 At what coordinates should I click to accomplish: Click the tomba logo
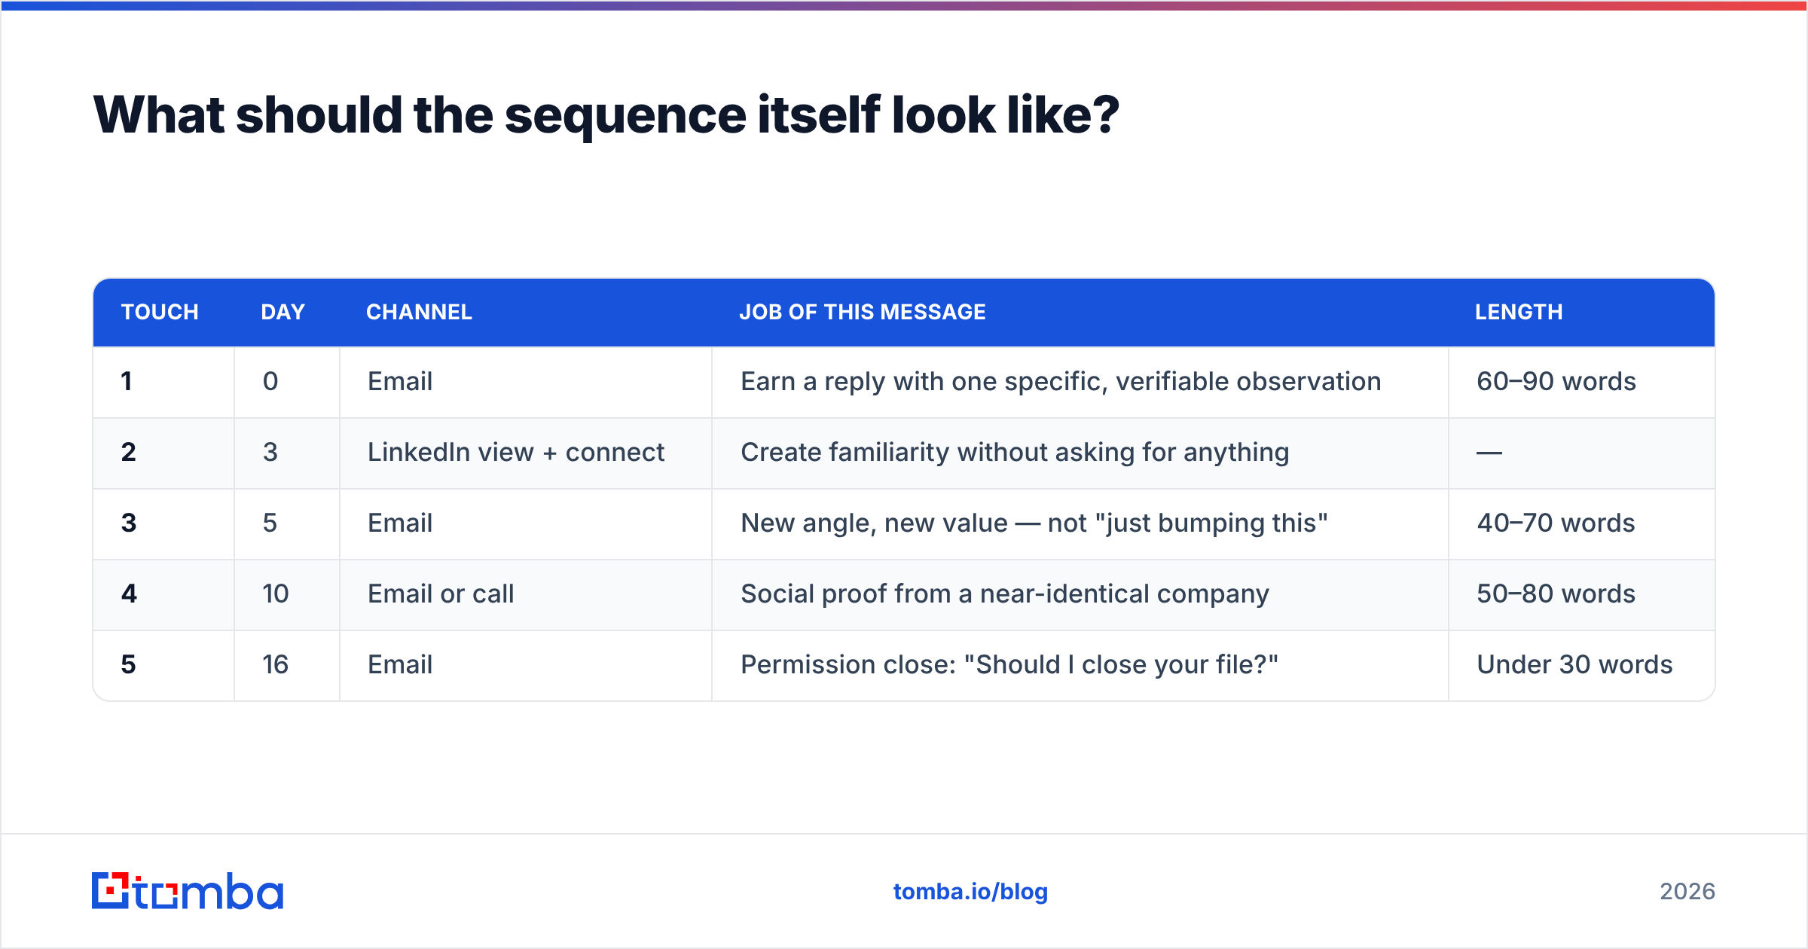click(x=188, y=891)
